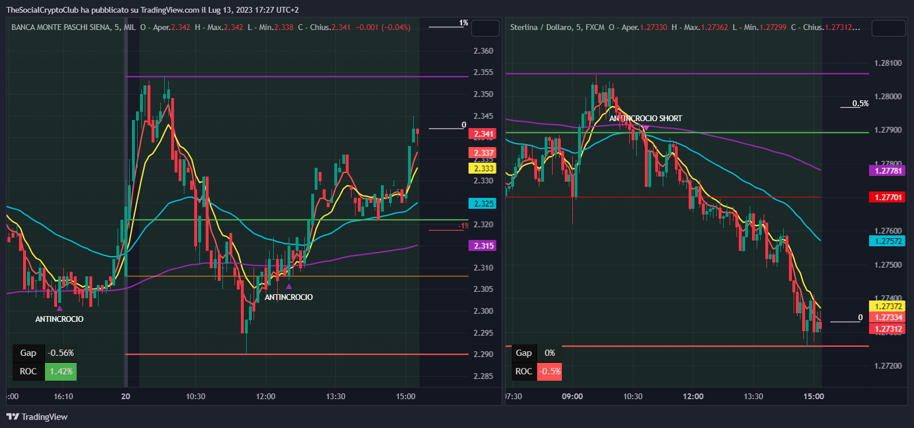Click the purple triangle above first ANTINCROCIO label
Image resolution: width=914 pixels, height=428 pixels.
pyautogui.click(x=59, y=309)
